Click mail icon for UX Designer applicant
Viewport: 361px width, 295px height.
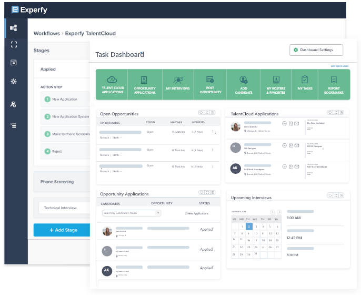tap(297, 145)
